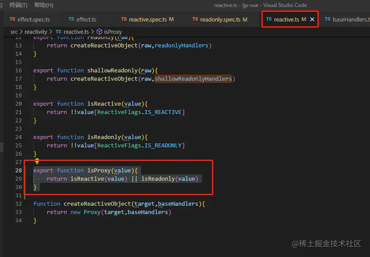Click the shallowReadonlyHandlers identifier on line 17

(193, 79)
